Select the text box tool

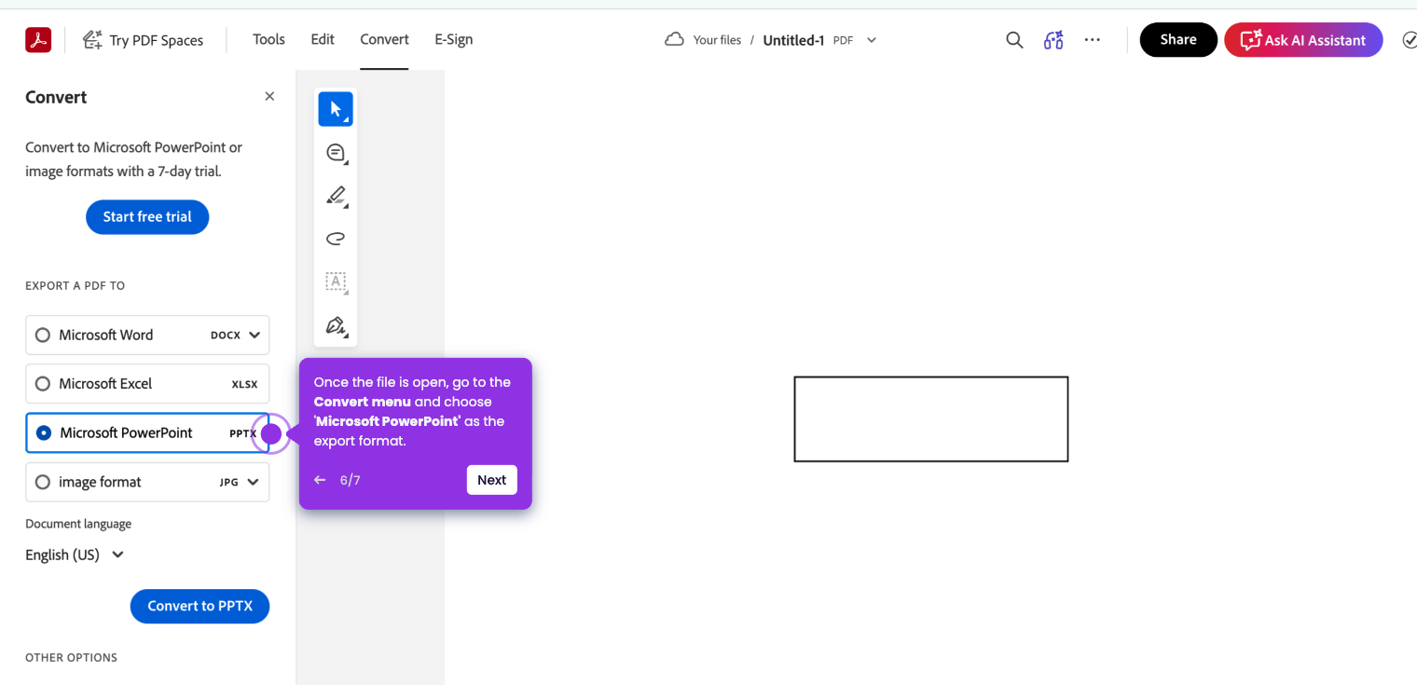(x=336, y=281)
